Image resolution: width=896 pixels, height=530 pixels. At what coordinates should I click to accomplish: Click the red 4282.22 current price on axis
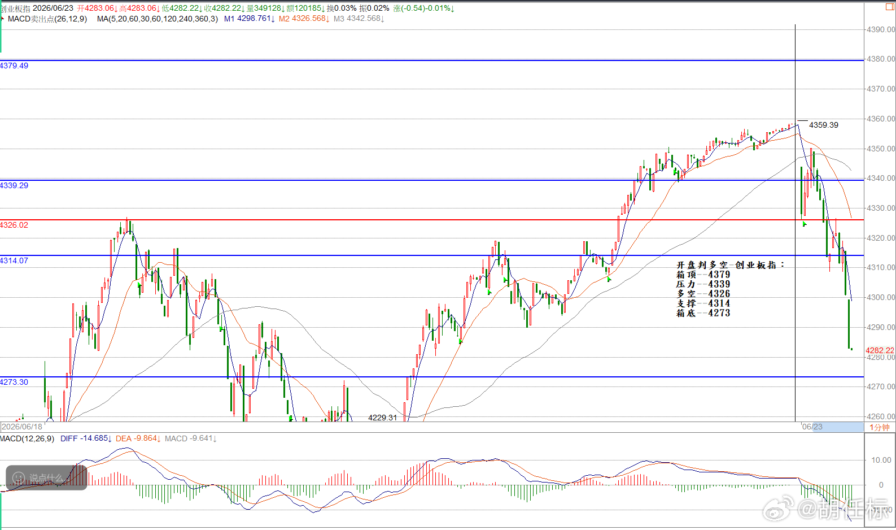(880, 350)
